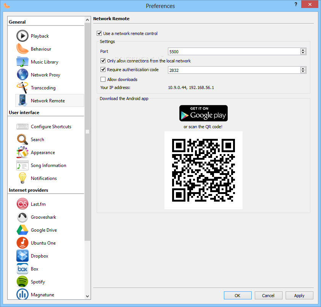Uncheck Require authentication code
The image size is (321, 307).
pyautogui.click(x=103, y=69)
